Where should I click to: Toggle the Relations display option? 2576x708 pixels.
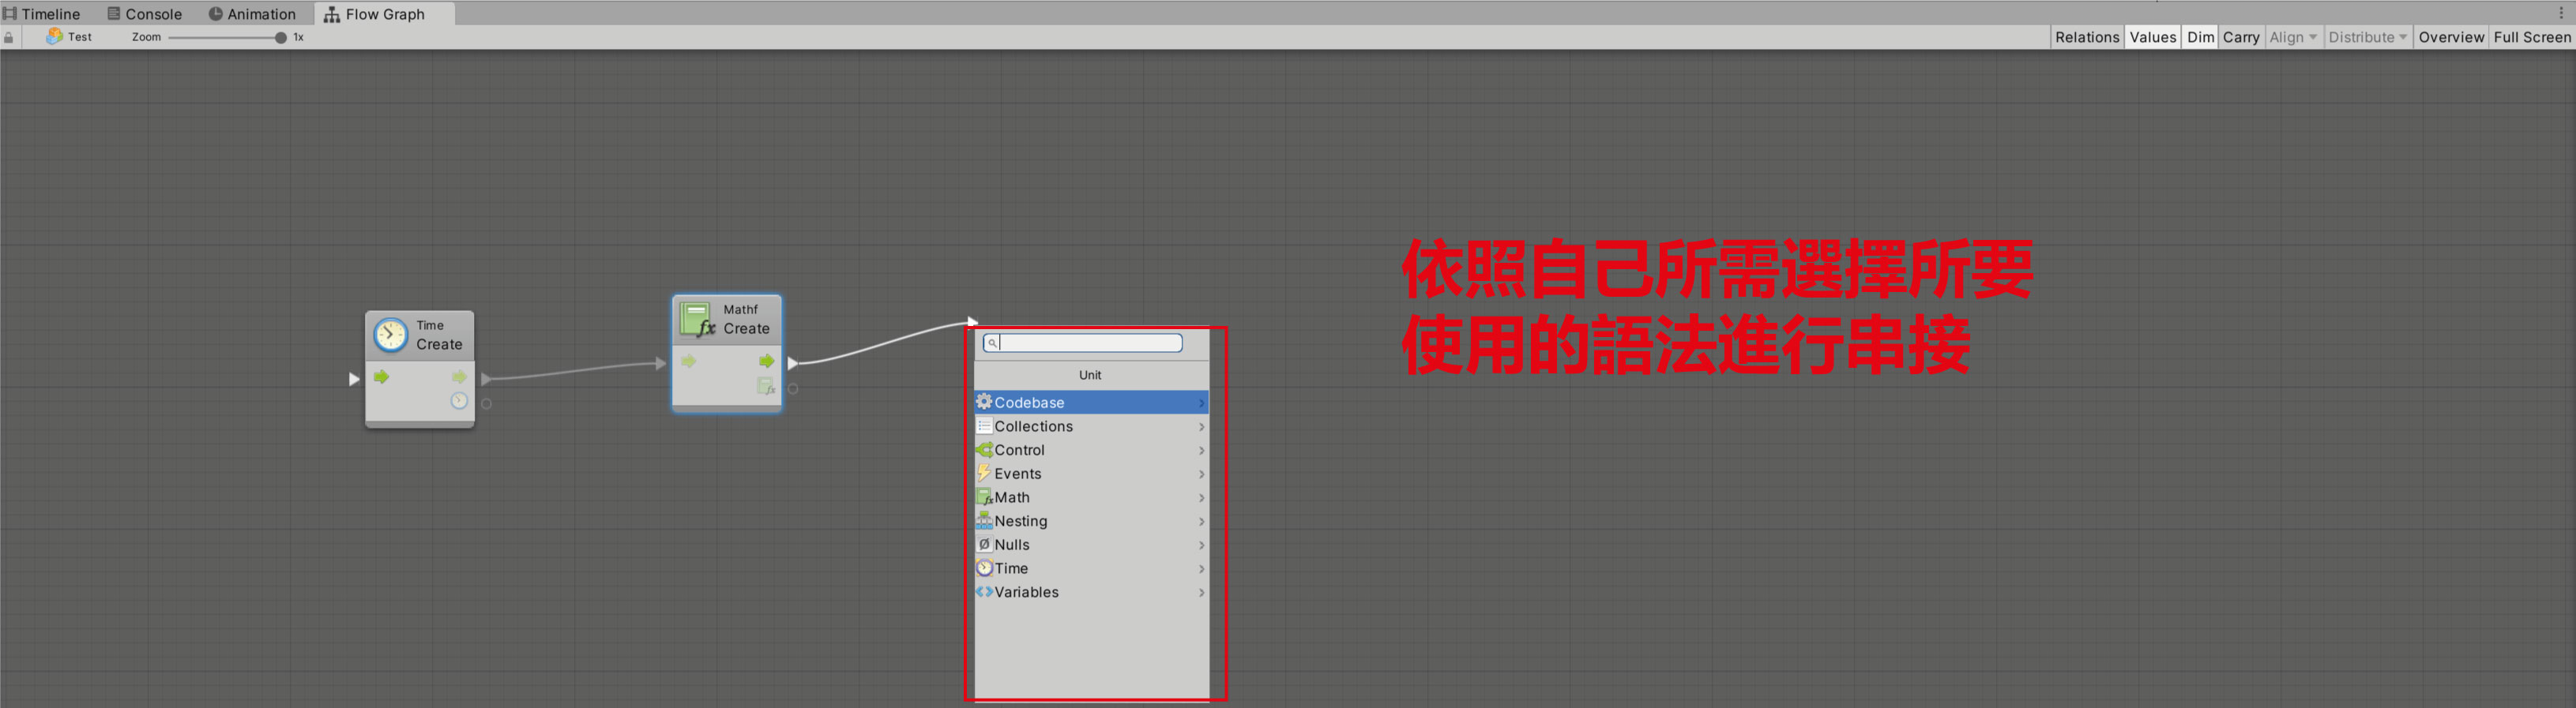(x=2086, y=37)
